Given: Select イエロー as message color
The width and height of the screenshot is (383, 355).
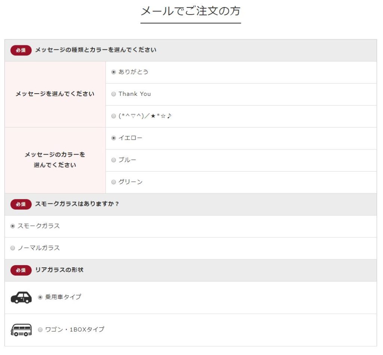Looking at the screenshot, I should pyautogui.click(x=114, y=138).
